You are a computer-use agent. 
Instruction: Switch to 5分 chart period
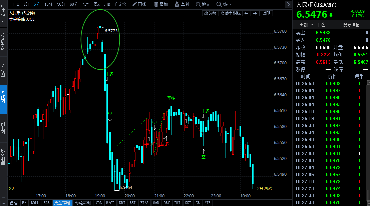click(37, 4)
